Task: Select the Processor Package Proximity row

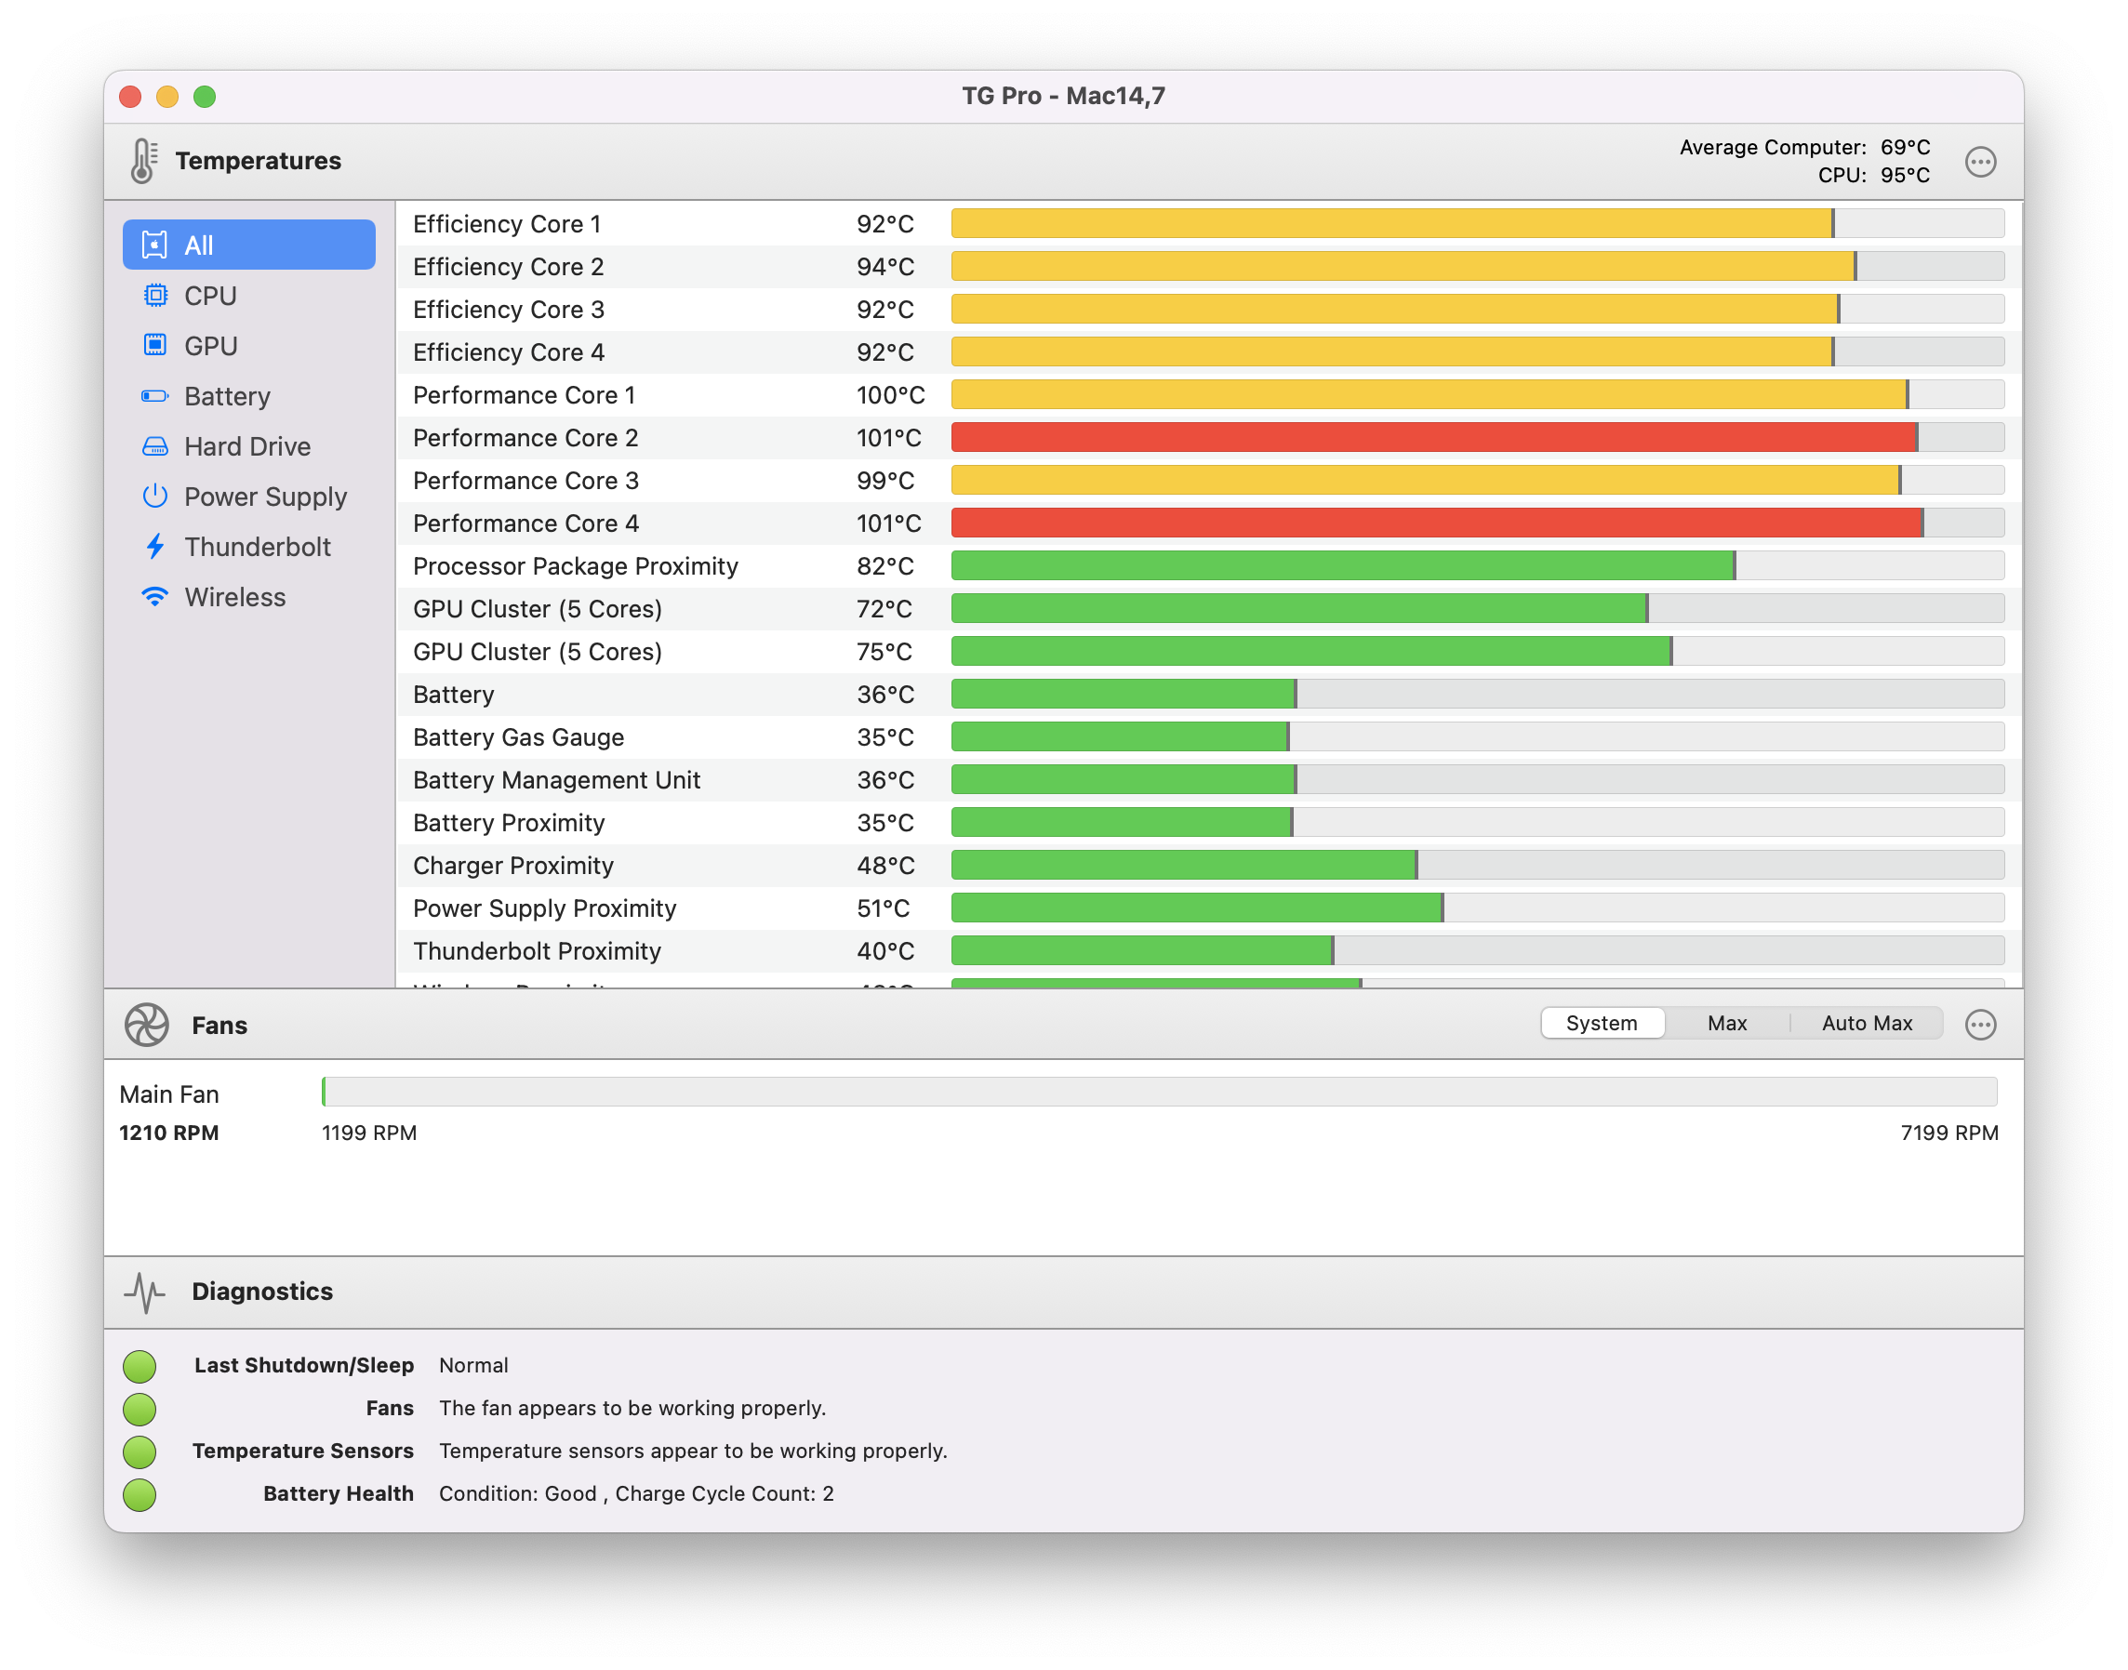Action: pyautogui.click(x=1208, y=566)
